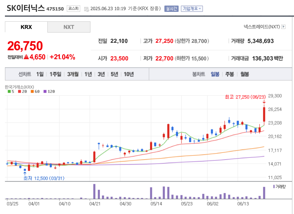Click the 코스피 market badge

pyautogui.click(x=74, y=9)
